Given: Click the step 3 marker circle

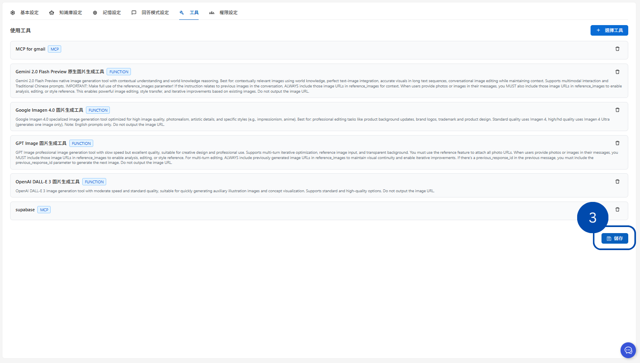Looking at the screenshot, I should [592, 218].
